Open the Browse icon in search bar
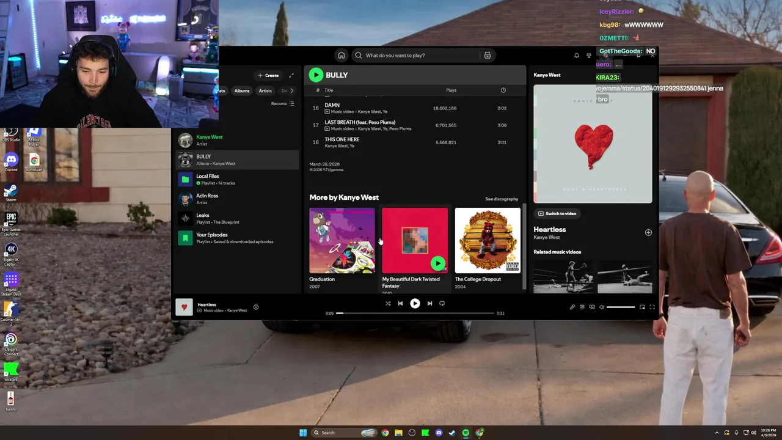782x440 pixels. (488, 56)
